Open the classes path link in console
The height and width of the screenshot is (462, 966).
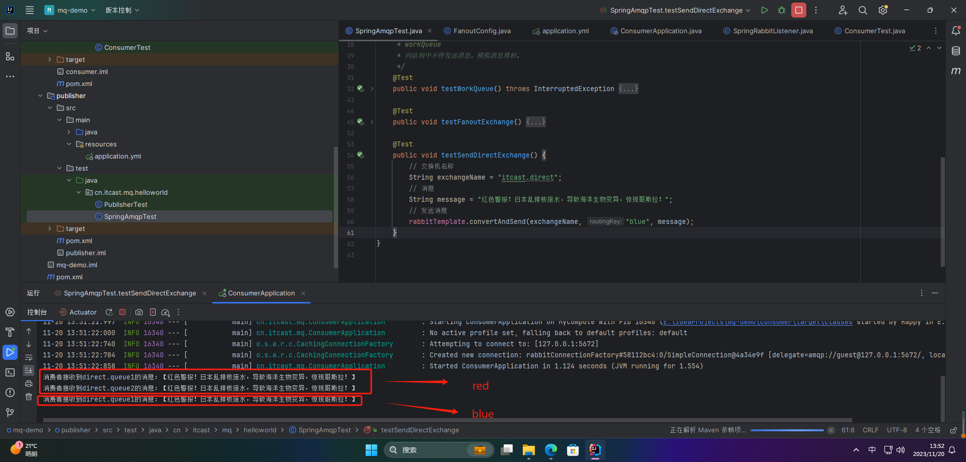point(757,322)
